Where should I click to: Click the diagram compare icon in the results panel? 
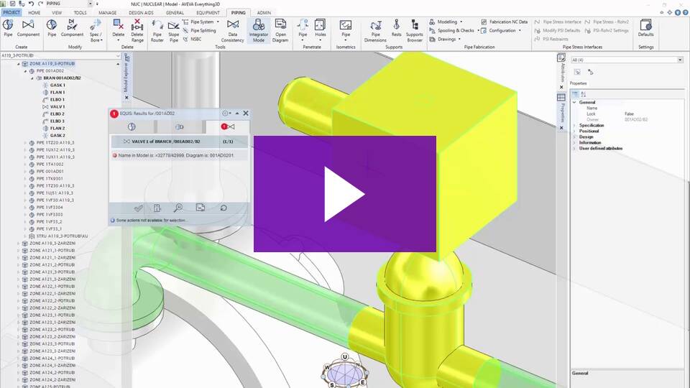pos(201,207)
